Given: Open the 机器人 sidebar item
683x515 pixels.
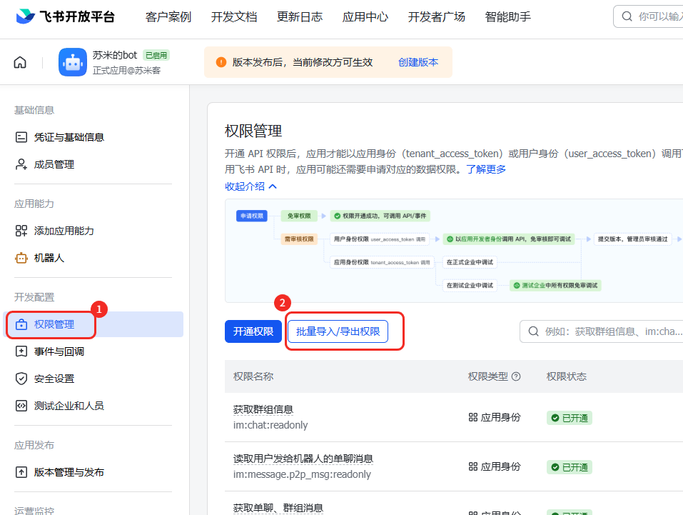Looking at the screenshot, I should point(49,258).
